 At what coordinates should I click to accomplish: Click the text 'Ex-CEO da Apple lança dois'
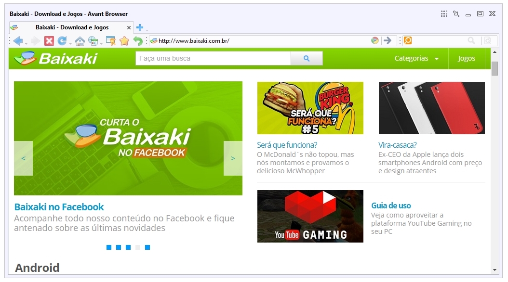(421, 154)
